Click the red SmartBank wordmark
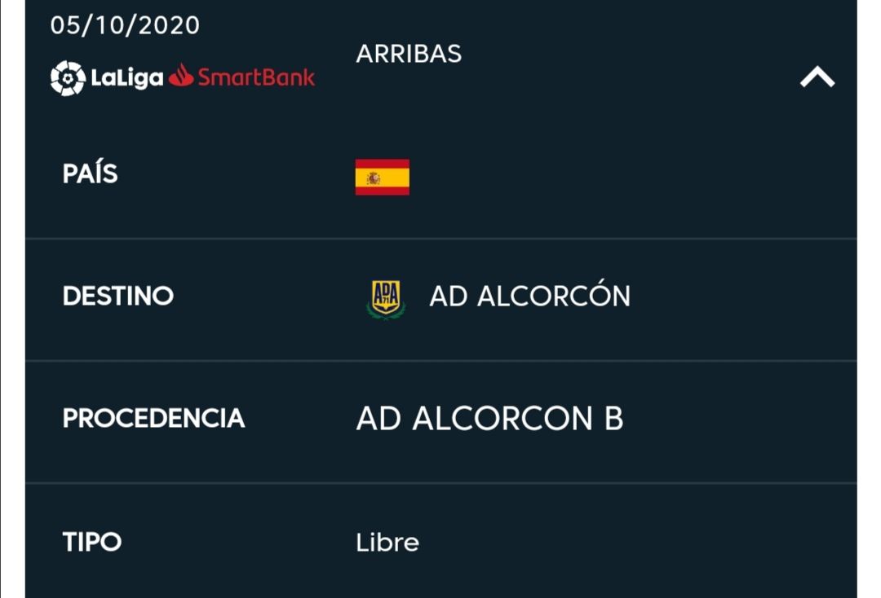The width and height of the screenshot is (881, 598). (x=256, y=78)
